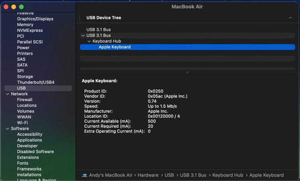Click Hardware in the path bar
Screen dimensions: 300x181
point(148,175)
